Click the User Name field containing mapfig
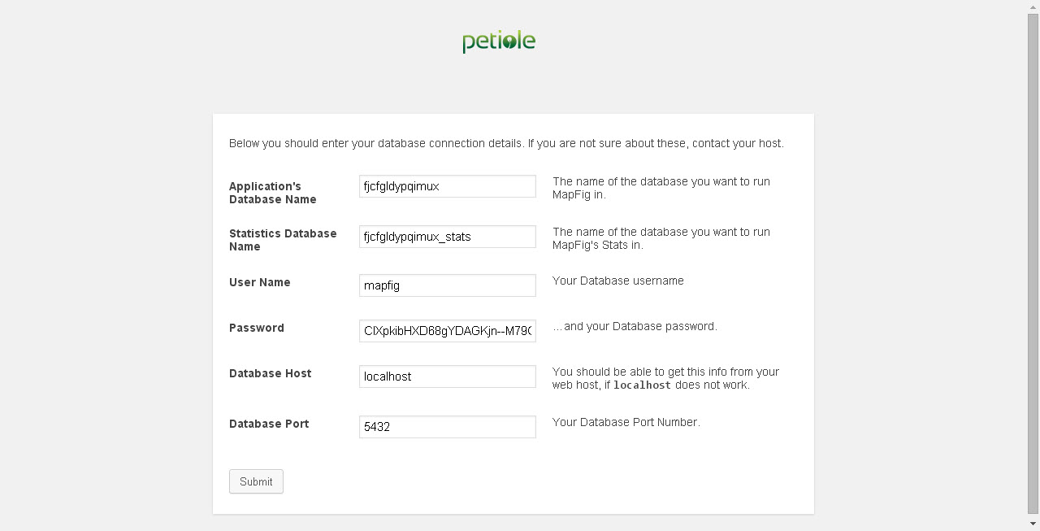Viewport: 1040px width, 531px height. tap(447, 285)
